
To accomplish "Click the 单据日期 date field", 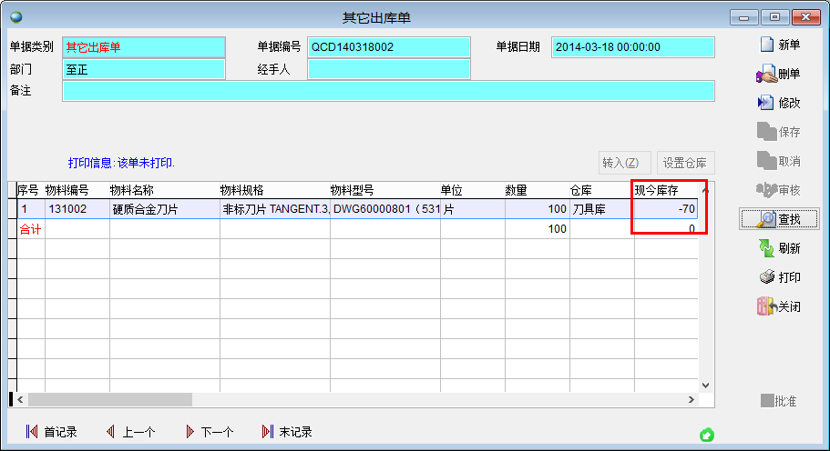I will [x=632, y=47].
